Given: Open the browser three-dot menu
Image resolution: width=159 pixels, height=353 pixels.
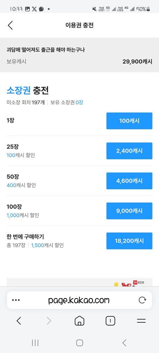Looking at the screenshot, I should click(16, 300).
